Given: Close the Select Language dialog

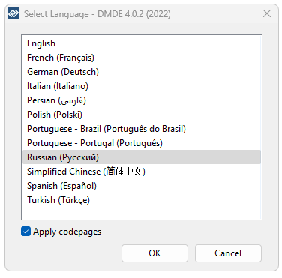Looking at the screenshot, I should coord(267,13).
